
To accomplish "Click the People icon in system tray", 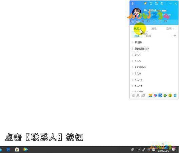I will point(133,150).
